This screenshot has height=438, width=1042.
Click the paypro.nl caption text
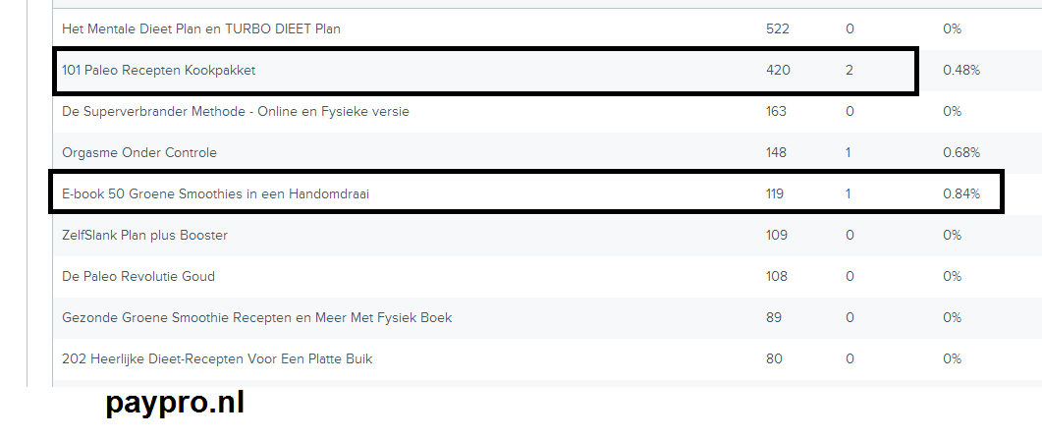tap(175, 403)
